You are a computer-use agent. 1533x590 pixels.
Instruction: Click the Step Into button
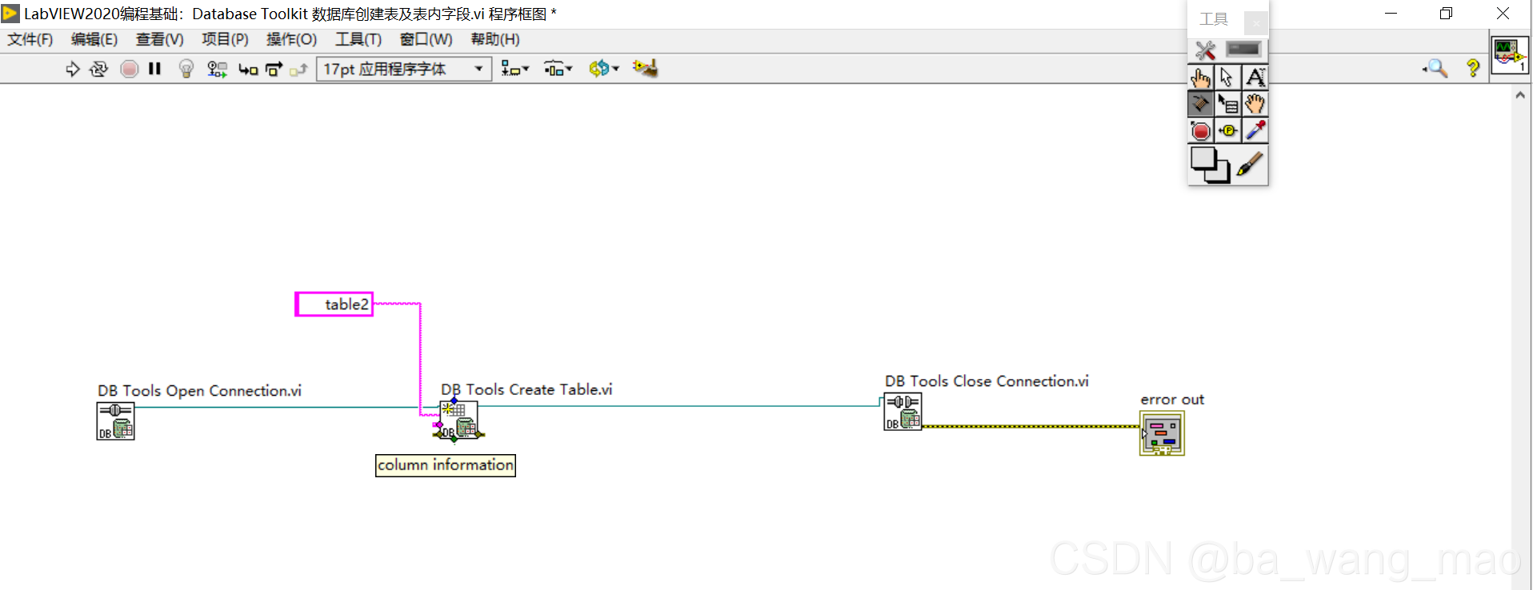click(x=248, y=70)
